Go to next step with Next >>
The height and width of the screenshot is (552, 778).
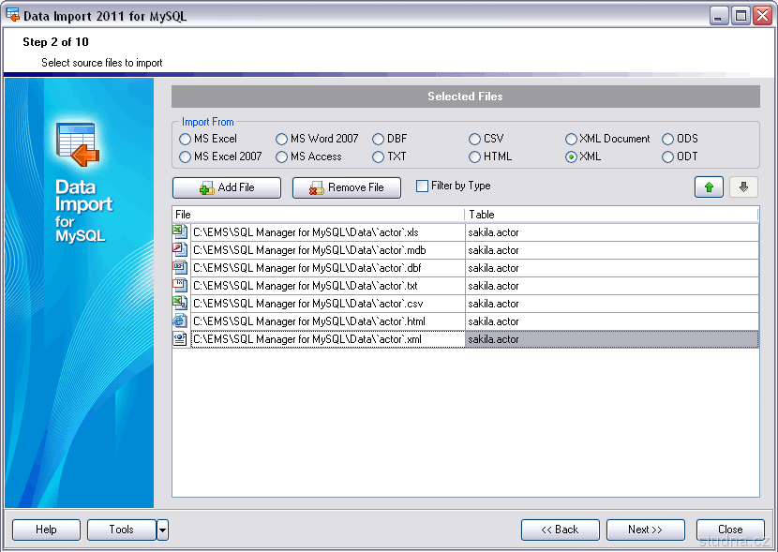(x=645, y=530)
